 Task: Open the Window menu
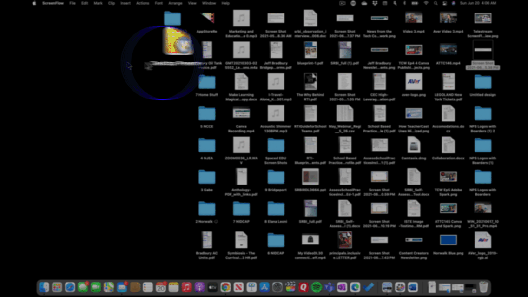click(209, 3)
